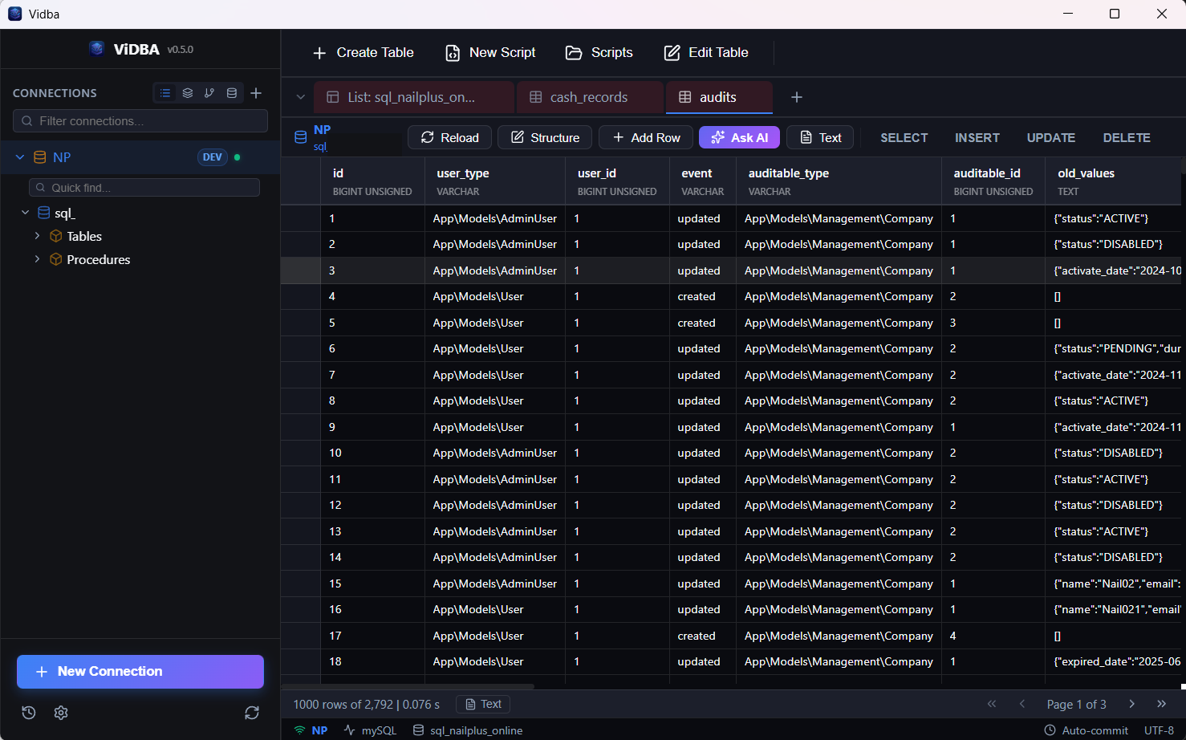
Task: Generate a DELETE statement
Action: point(1127,137)
